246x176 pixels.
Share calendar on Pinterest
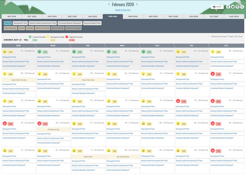click(x=237, y=7)
